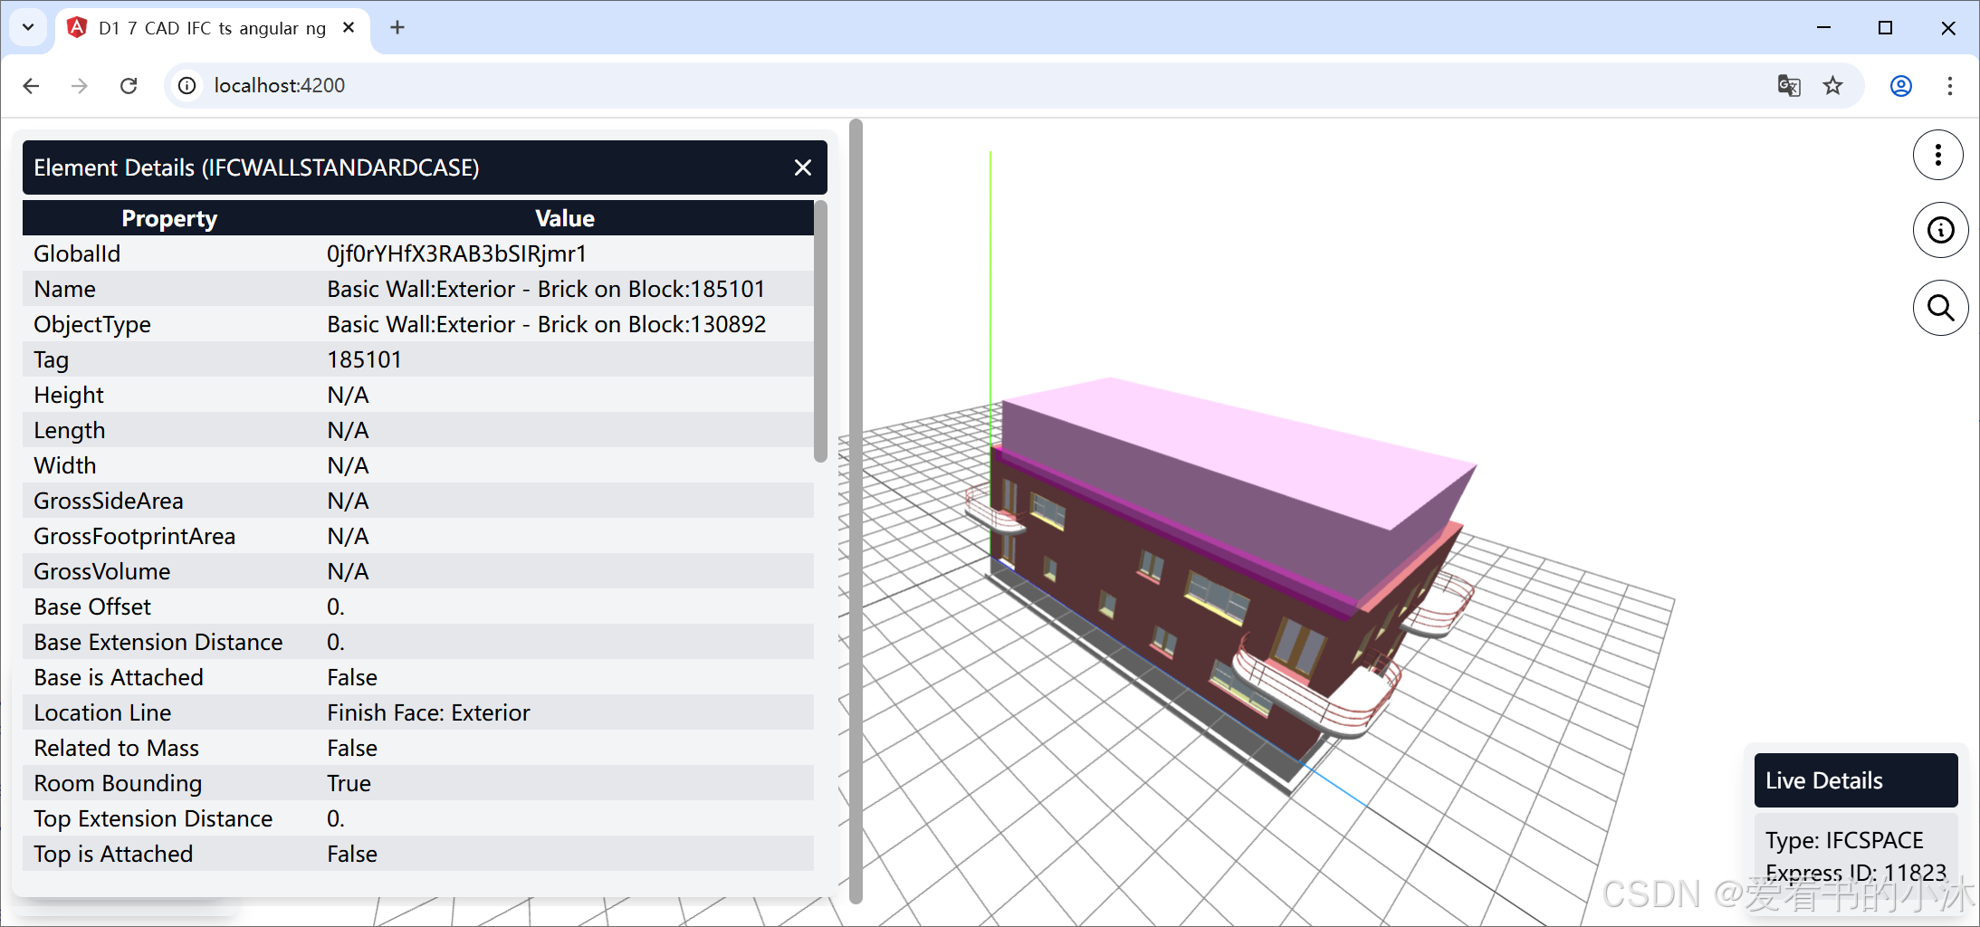Screen dimensions: 1980x927
Task: Select the Tag value 185101
Action: (364, 359)
